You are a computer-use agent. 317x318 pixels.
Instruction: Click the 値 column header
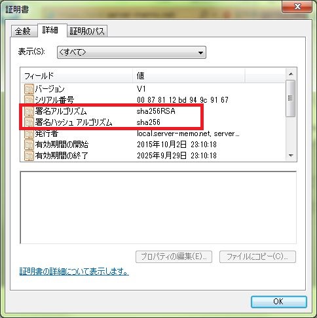(x=189, y=76)
